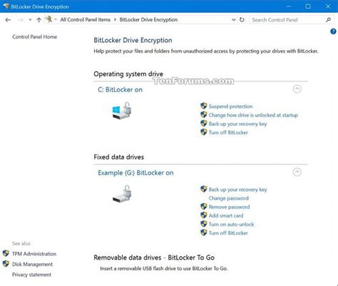Image resolution: width=338 pixels, height=286 pixels.
Task: Click the title bar BitLocker window icon
Action: 6,6
